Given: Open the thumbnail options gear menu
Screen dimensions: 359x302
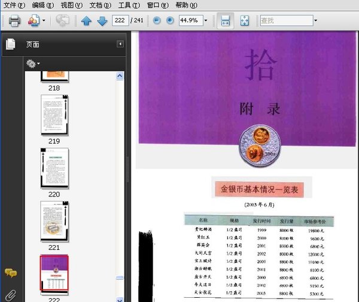Looking at the screenshot, I should coord(32,63).
